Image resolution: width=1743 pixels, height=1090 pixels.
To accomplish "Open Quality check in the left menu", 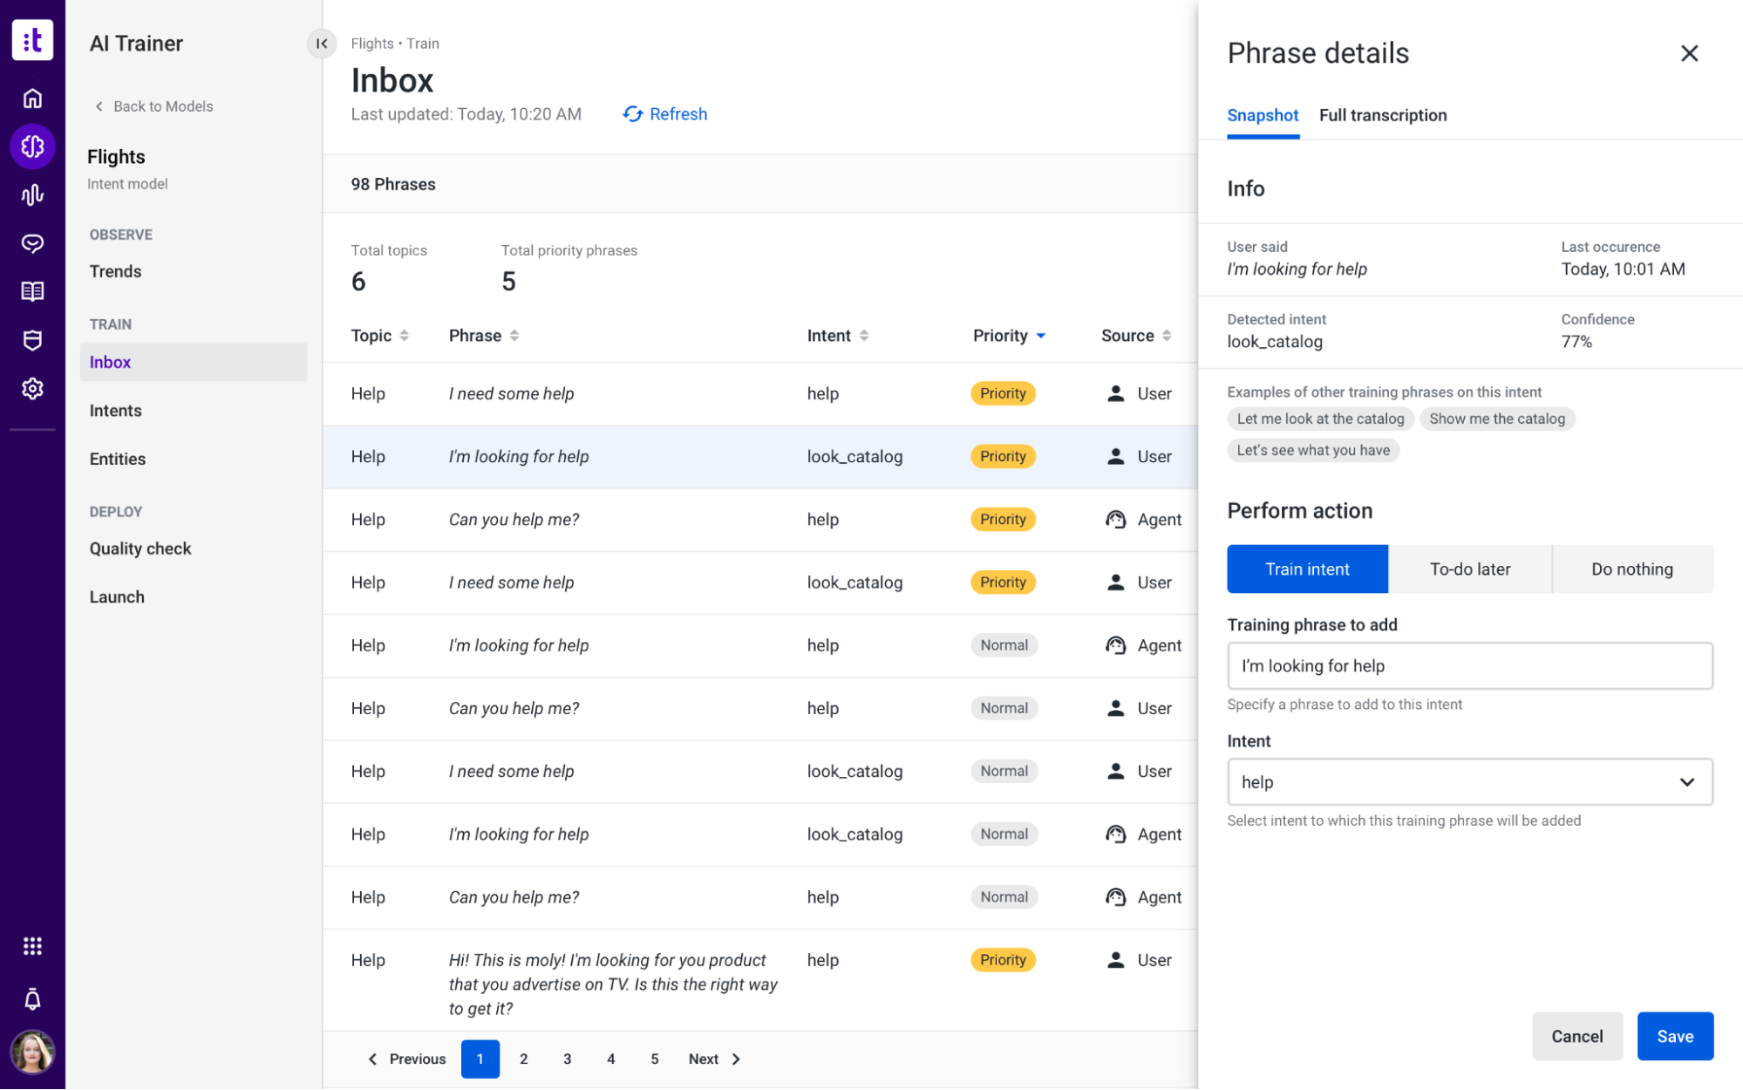I will click(x=140, y=548).
